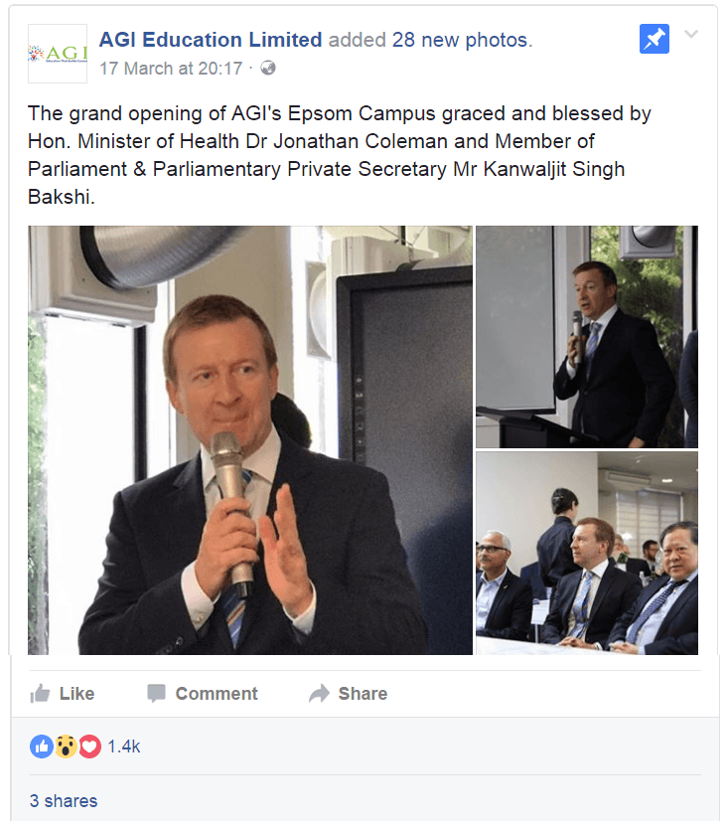The width and height of the screenshot is (728, 829).
Task: Click the blue pinned post icon
Action: (655, 39)
